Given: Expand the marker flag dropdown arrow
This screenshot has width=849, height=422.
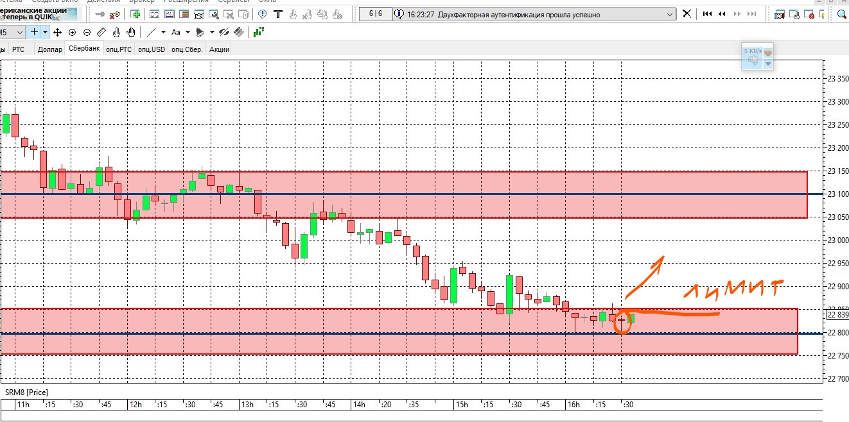Looking at the screenshot, I should click(211, 32).
